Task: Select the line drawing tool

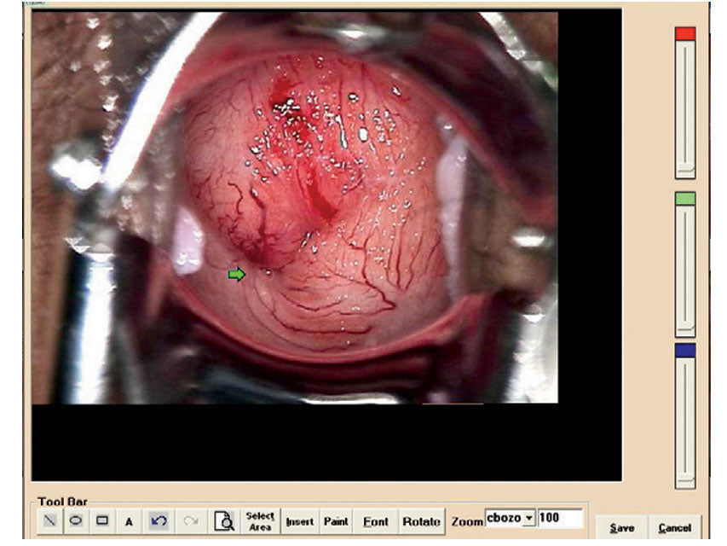Action: click(50, 520)
